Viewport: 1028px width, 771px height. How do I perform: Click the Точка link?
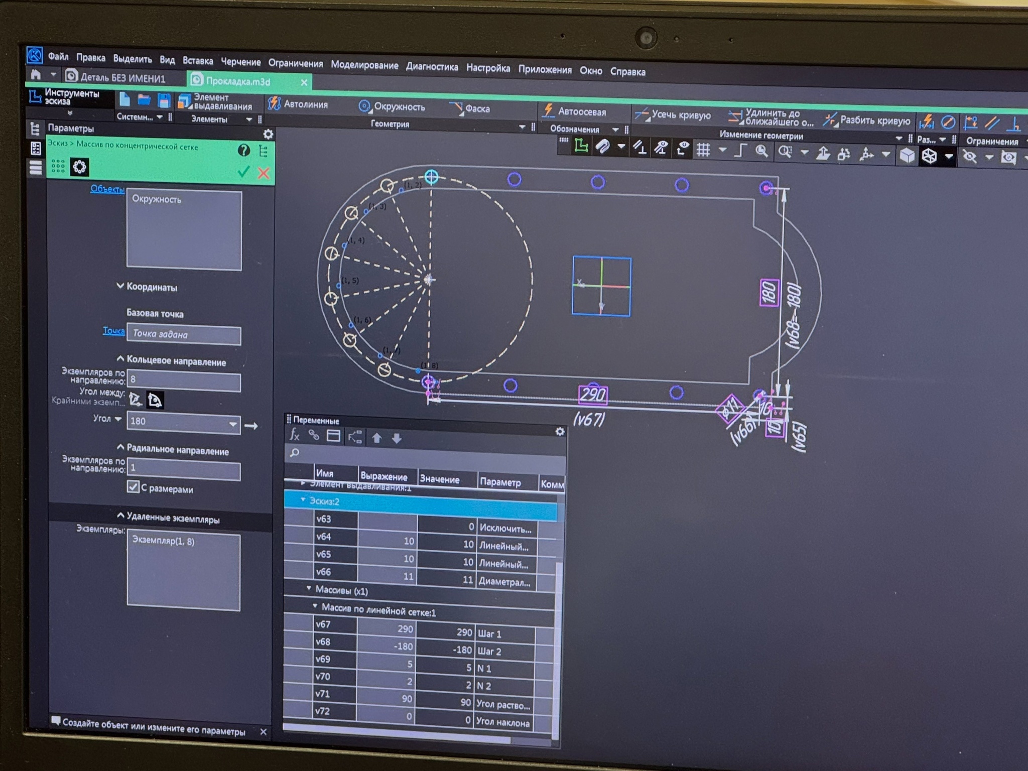[113, 330]
